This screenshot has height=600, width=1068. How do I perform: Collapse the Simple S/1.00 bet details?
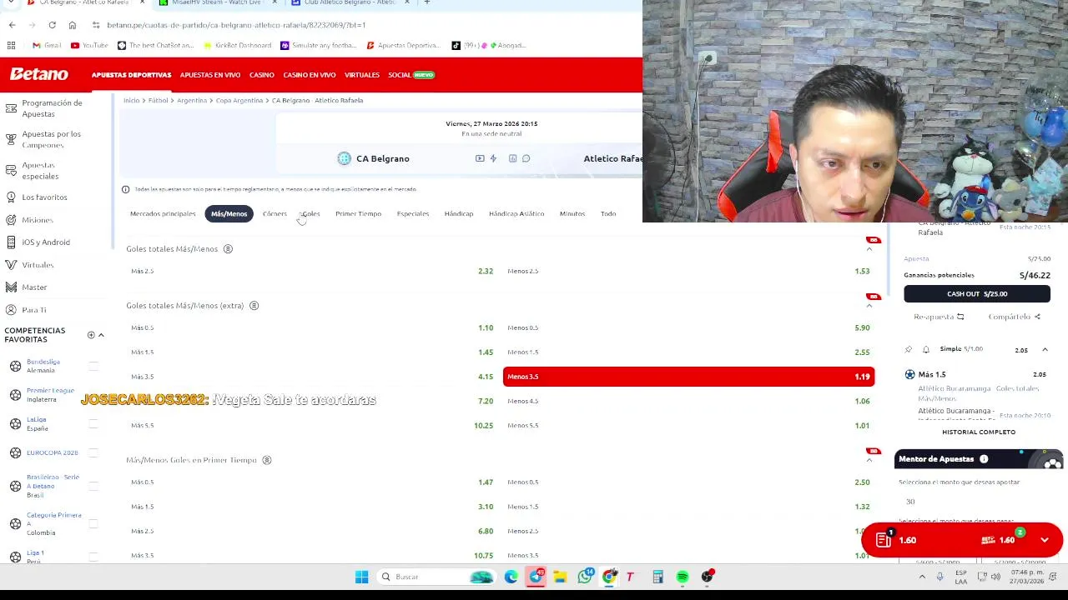(1045, 350)
